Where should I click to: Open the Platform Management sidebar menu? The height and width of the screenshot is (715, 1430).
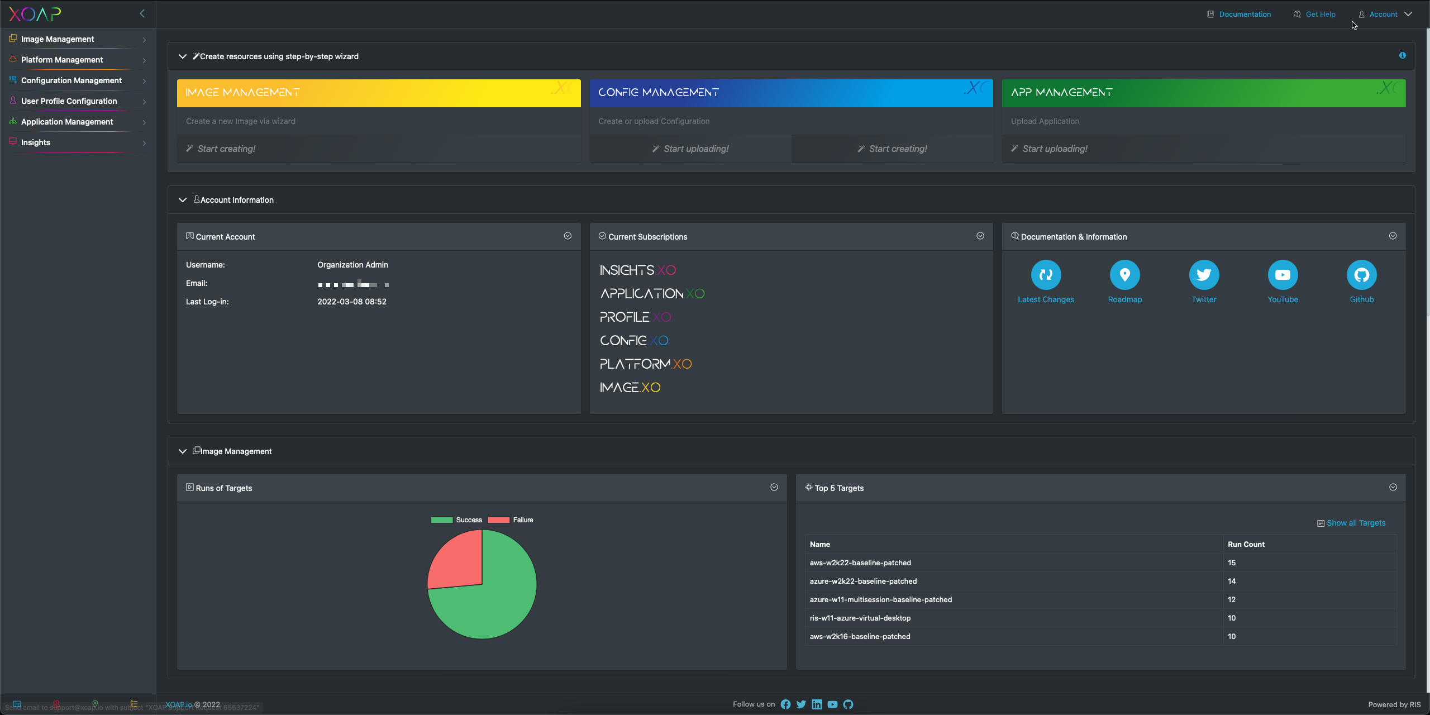tap(78, 60)
